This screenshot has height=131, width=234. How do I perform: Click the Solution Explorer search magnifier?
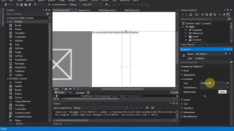[229, 19]
